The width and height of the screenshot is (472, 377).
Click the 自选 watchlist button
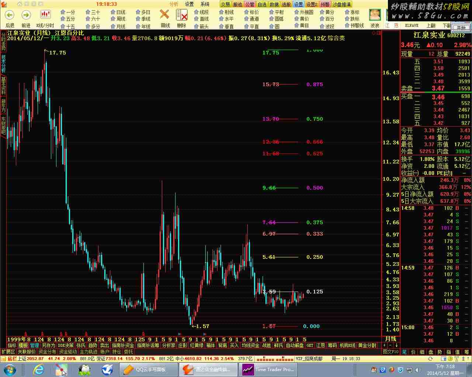coord(262,4)
